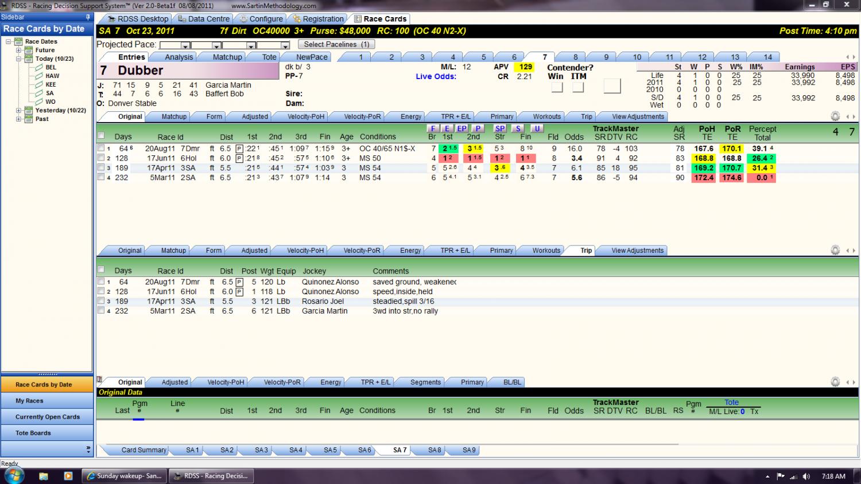The width and height of the screenshot is (861, 484).
Task: Launch the media player from the taskbar
Action: [68, 476]
